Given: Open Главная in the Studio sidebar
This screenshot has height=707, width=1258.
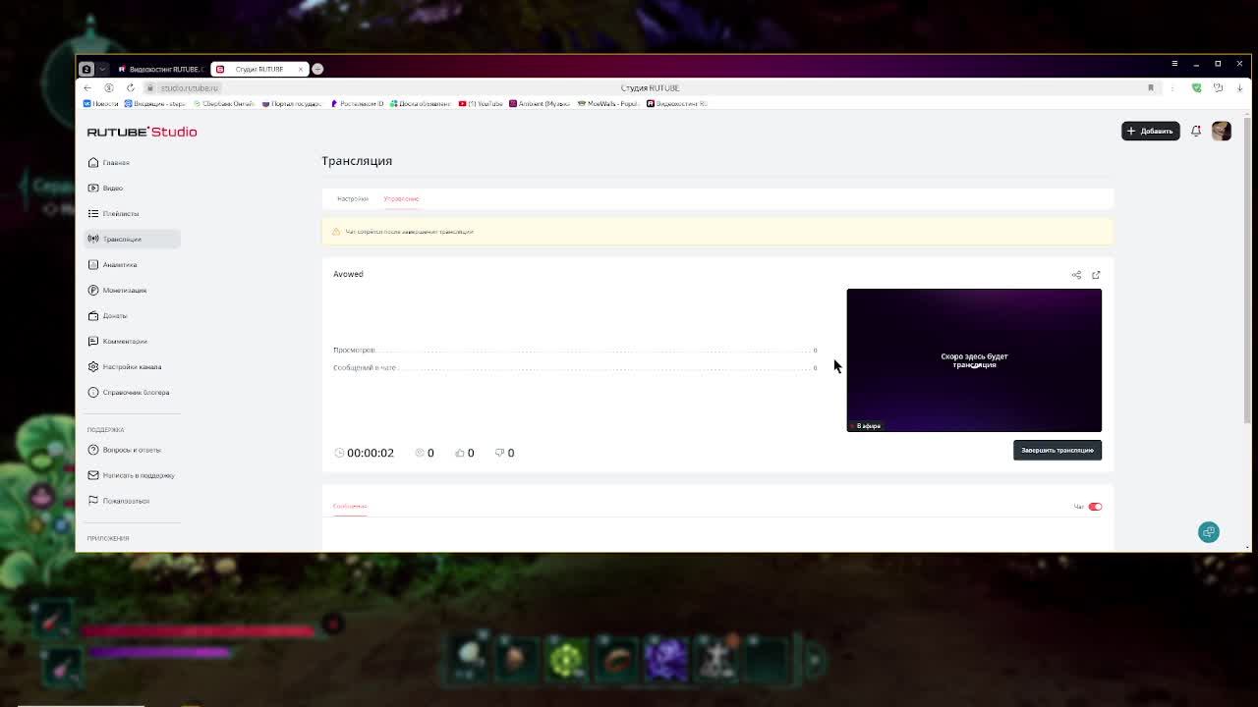Looking at the screenshot, I should pos(109,162).
